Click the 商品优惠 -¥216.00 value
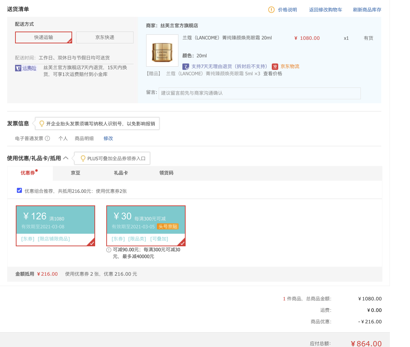The width and height of the screenshot is (410, 347). (370, 322)
